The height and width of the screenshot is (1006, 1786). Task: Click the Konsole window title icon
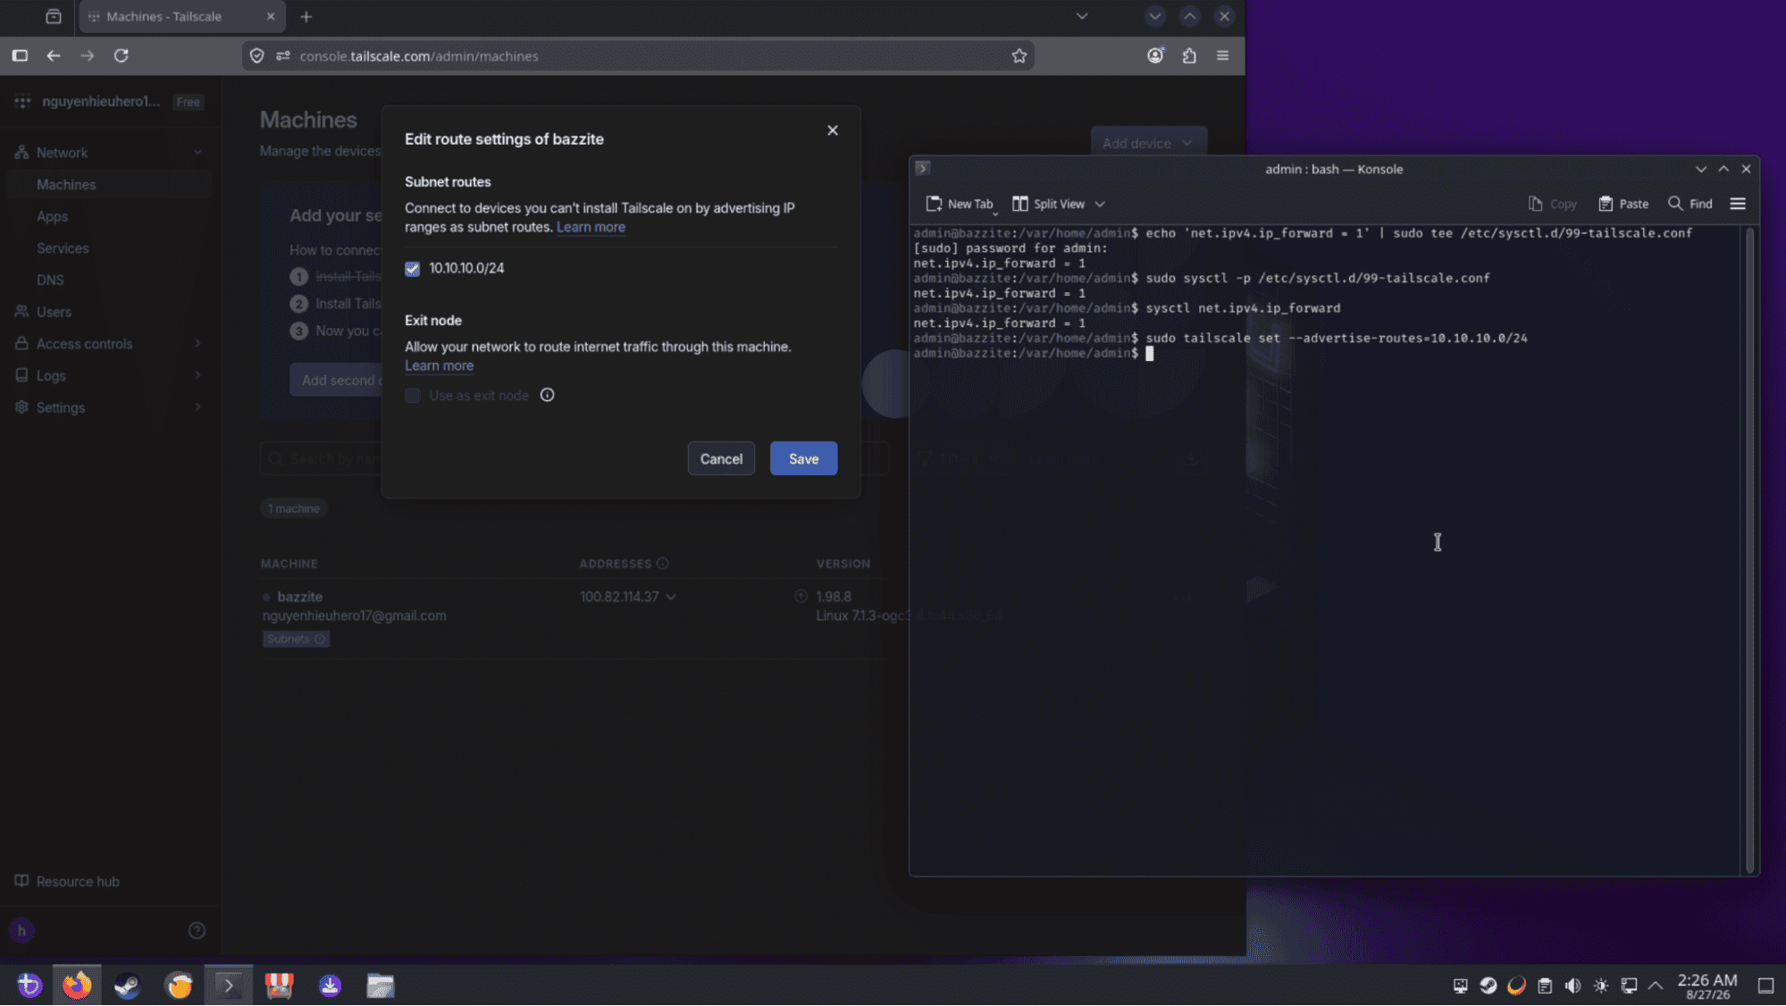click(923, 168)
